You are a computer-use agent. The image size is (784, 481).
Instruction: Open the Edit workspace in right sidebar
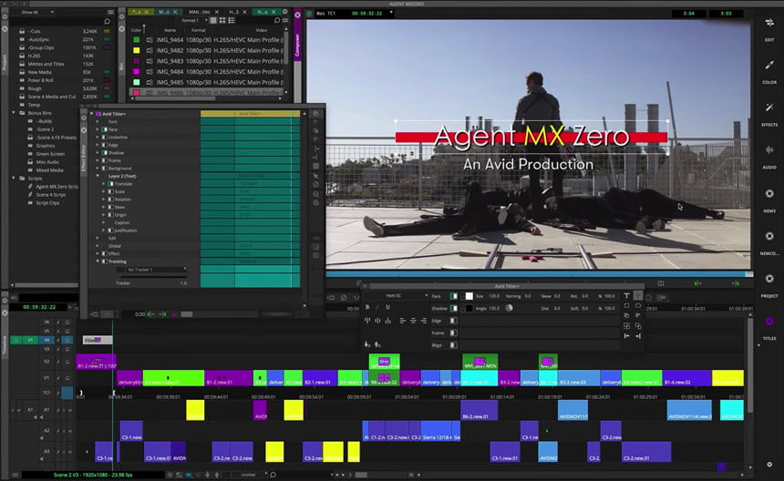pyautogui.click(x=769, y=24)
